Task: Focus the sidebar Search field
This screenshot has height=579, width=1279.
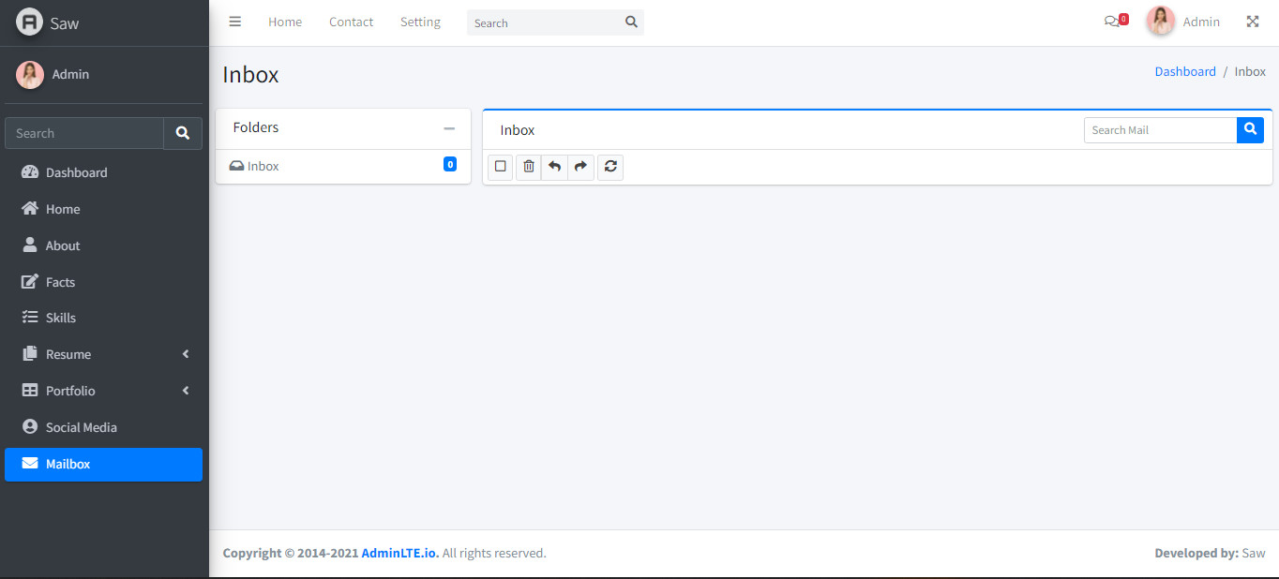Action: (84, 133)
